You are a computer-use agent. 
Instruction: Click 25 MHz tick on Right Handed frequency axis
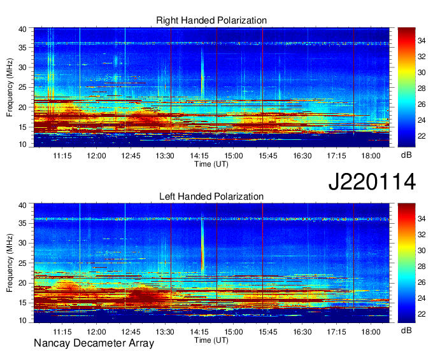click(x=22, y=87)
